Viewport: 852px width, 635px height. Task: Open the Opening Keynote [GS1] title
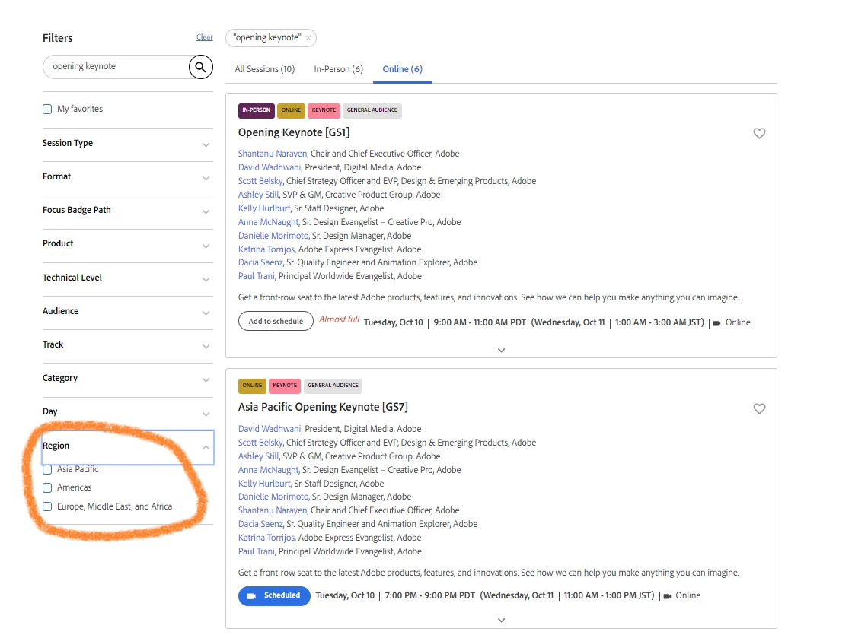click(x=294, y=132)
